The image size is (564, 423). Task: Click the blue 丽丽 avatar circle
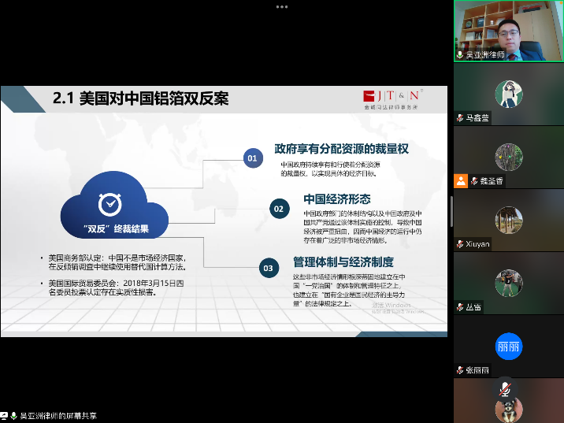[509, 347]
